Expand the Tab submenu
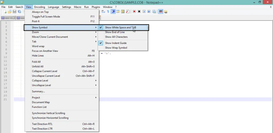Screen dimensions: 273x133 pyautogui.click(x=62, y=42)
